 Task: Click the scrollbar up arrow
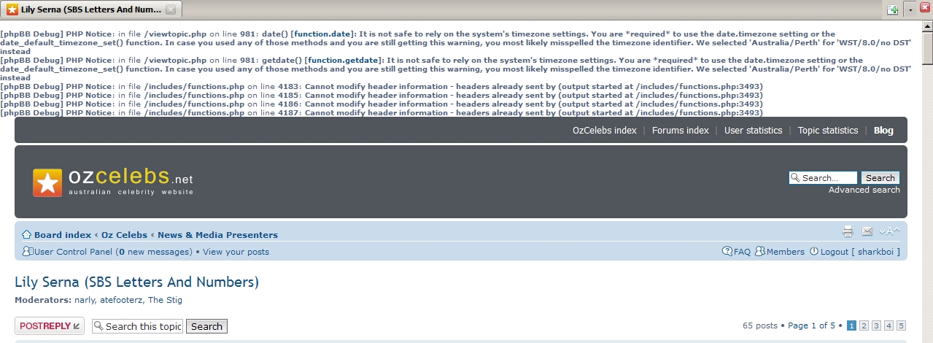926,26
